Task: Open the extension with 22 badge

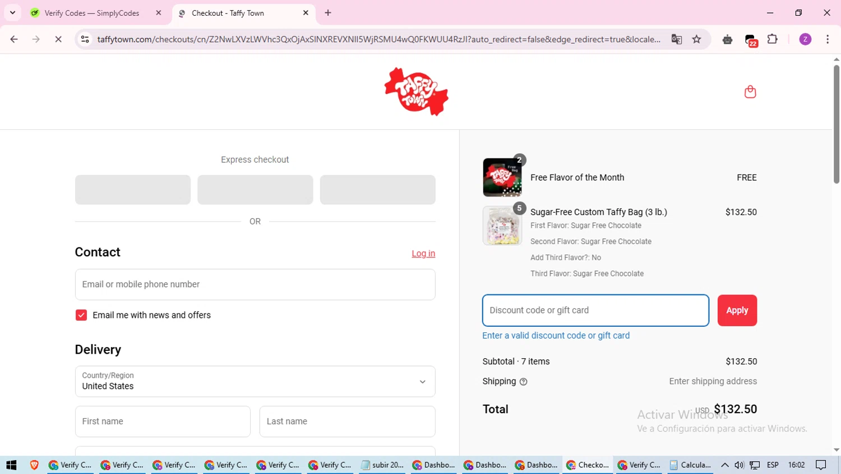Action: [x=751, y=40]
